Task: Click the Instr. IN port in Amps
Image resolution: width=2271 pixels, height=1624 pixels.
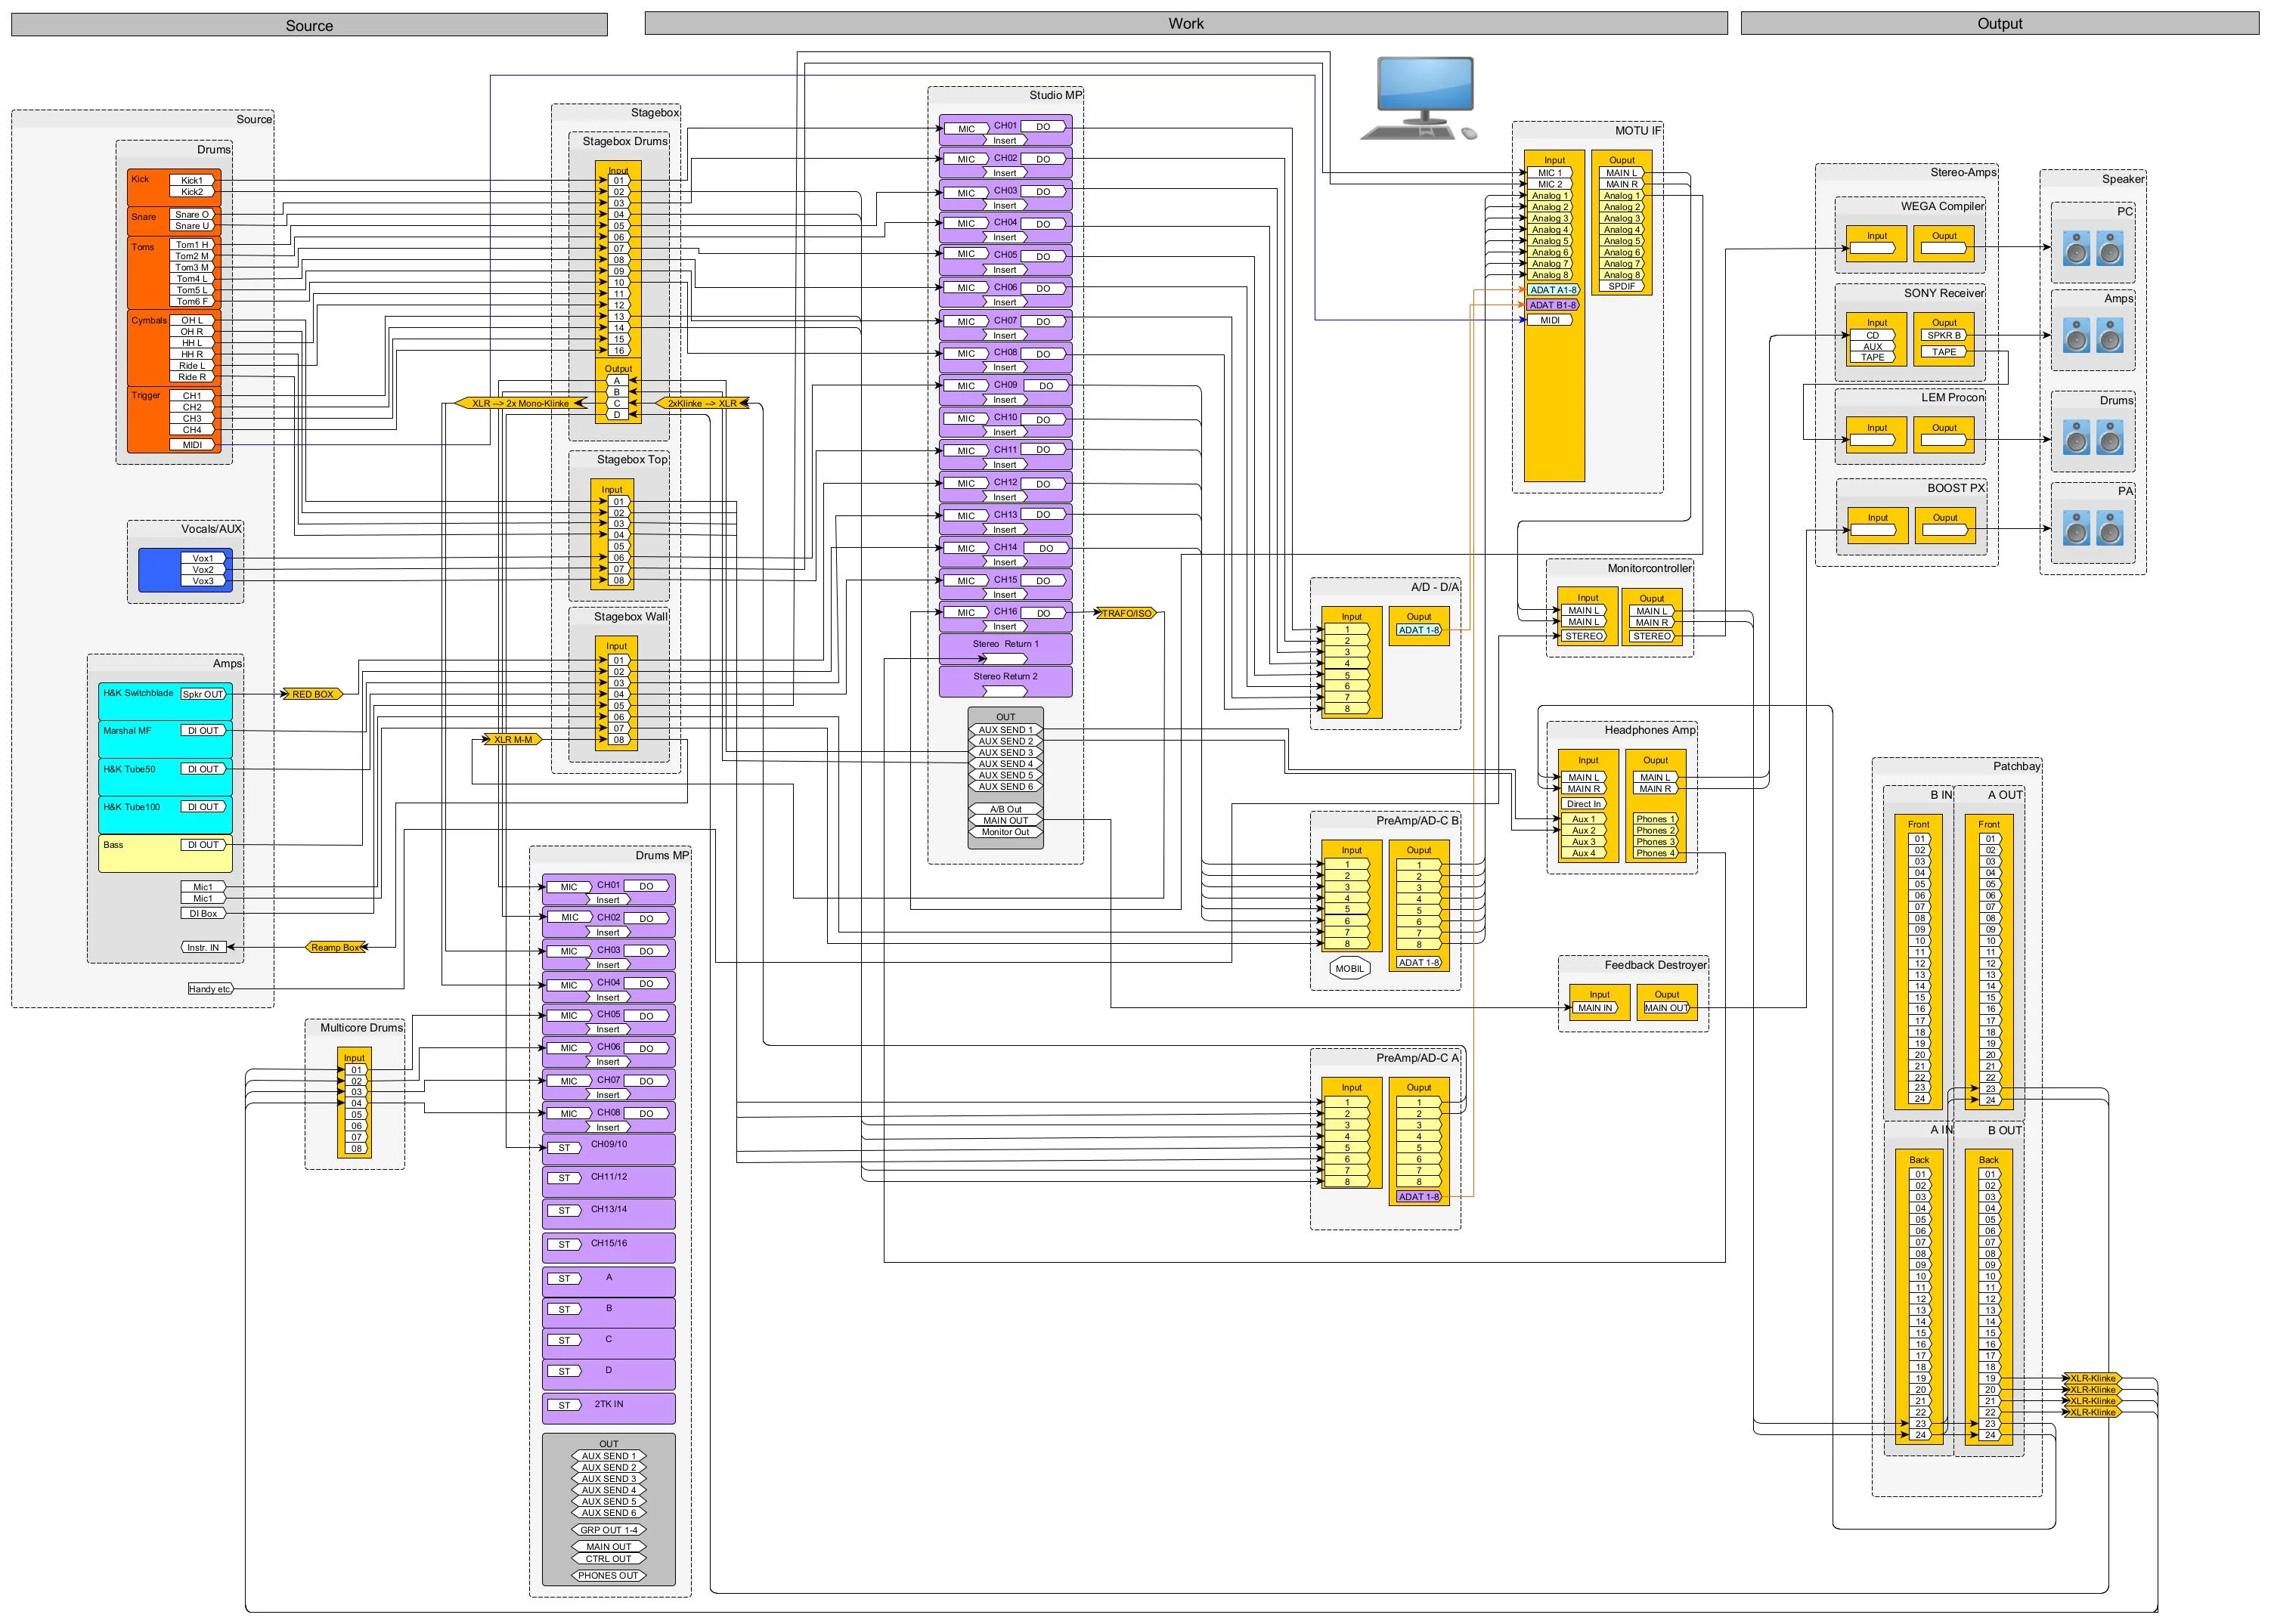Action: coord(203,947)
